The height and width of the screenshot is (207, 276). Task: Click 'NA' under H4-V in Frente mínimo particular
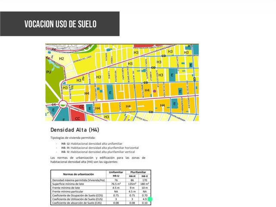(x=145, y=191)
